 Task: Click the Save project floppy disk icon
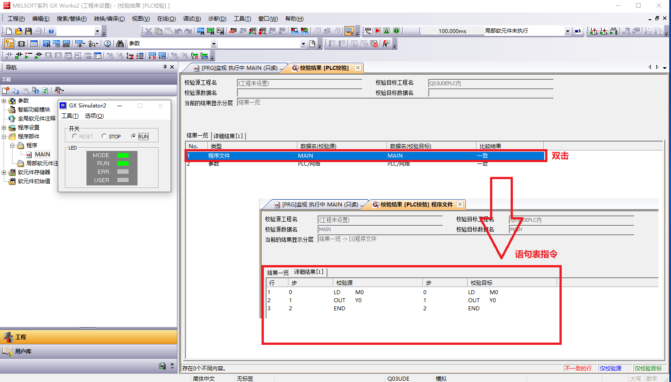[x=28, y=31]
